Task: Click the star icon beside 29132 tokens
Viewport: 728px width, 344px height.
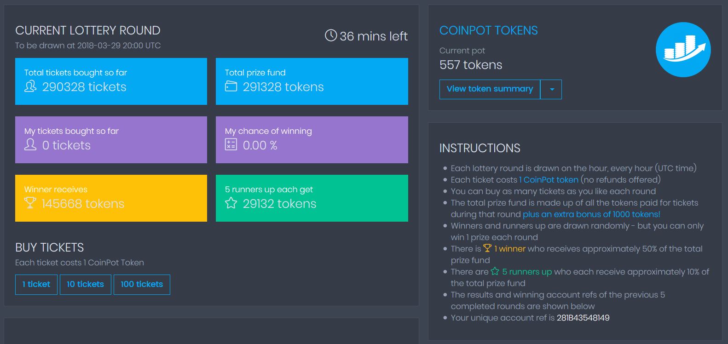Action: pyautogui.click(x=231, y=203)
